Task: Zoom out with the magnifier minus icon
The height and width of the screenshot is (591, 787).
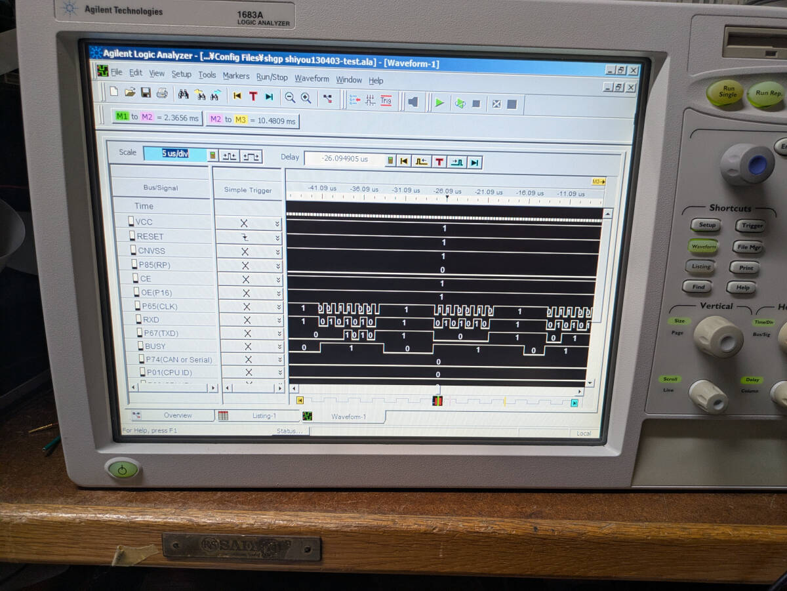Action: click(290, 98)
